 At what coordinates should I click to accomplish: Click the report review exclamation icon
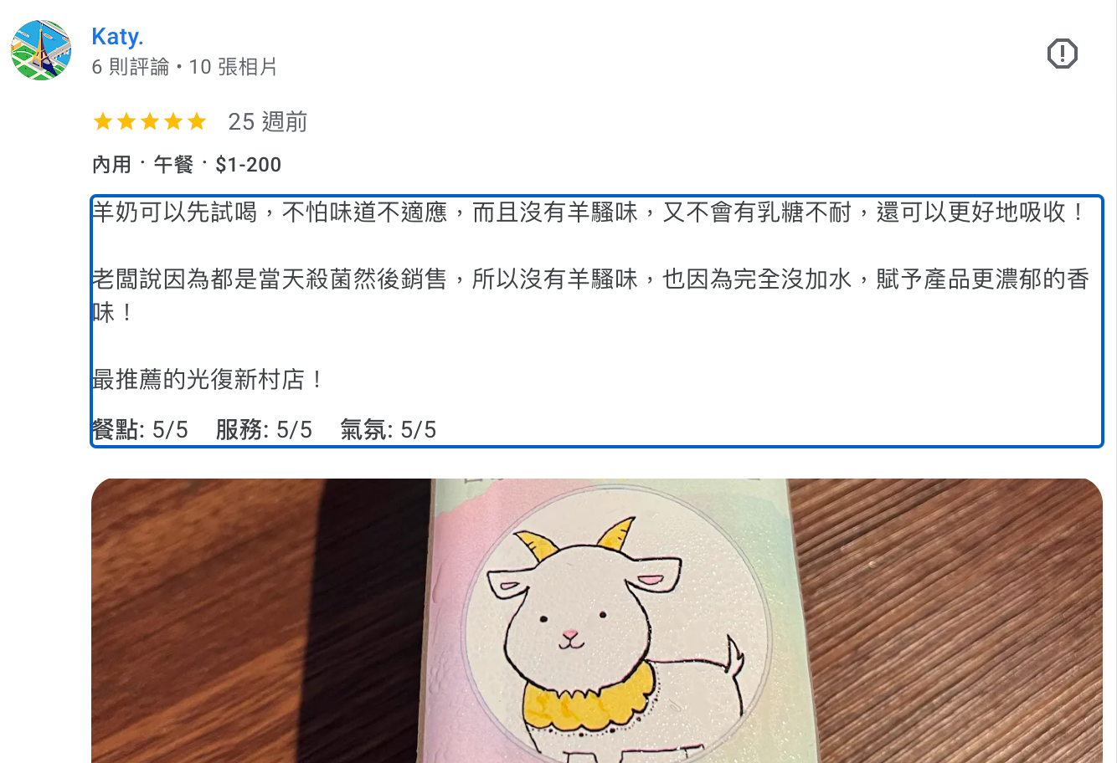[x=1062, y=54]
